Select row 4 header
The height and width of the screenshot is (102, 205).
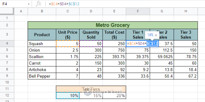pyautogui.click(x=7, y=44)
